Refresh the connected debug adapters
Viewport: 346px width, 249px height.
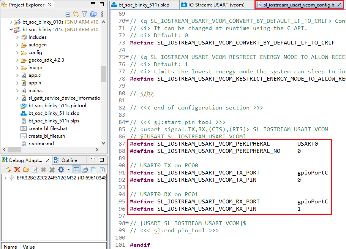8,169
